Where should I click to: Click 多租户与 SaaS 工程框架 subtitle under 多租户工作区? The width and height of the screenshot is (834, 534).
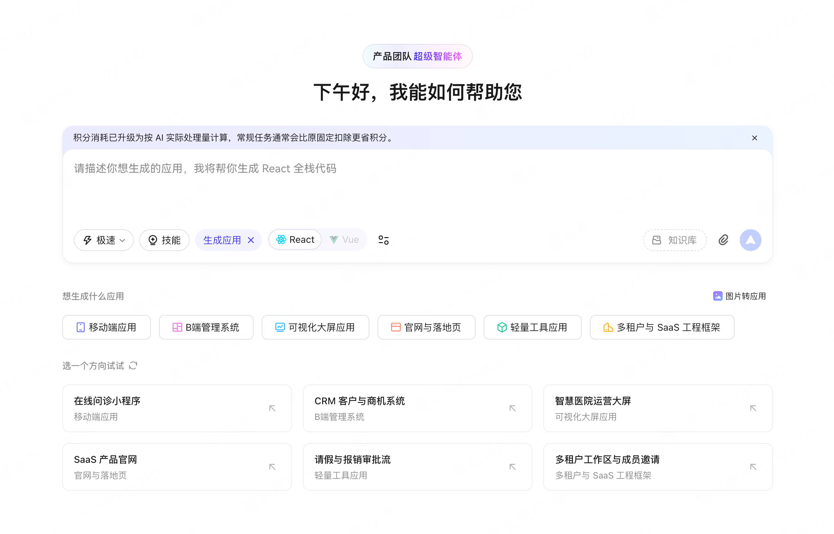[x=603, y=475]
